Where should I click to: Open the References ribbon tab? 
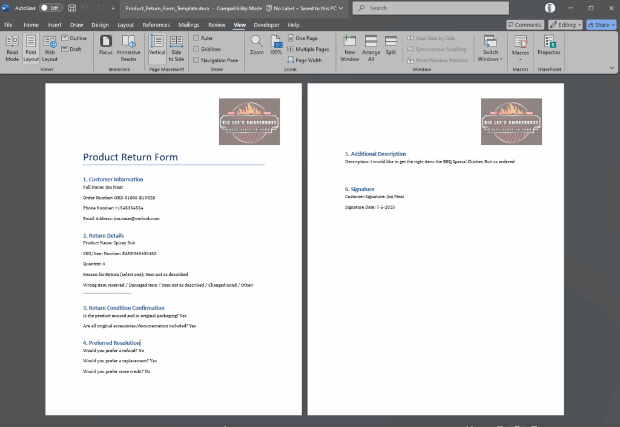tap(156, 25)
